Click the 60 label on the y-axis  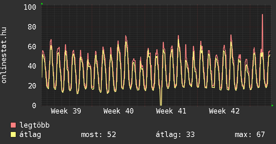(x=32, y=46)
